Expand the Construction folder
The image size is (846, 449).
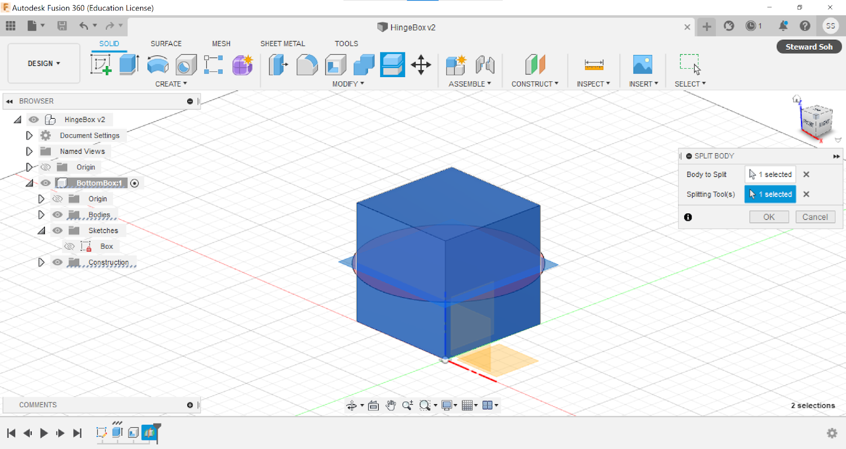41,262
